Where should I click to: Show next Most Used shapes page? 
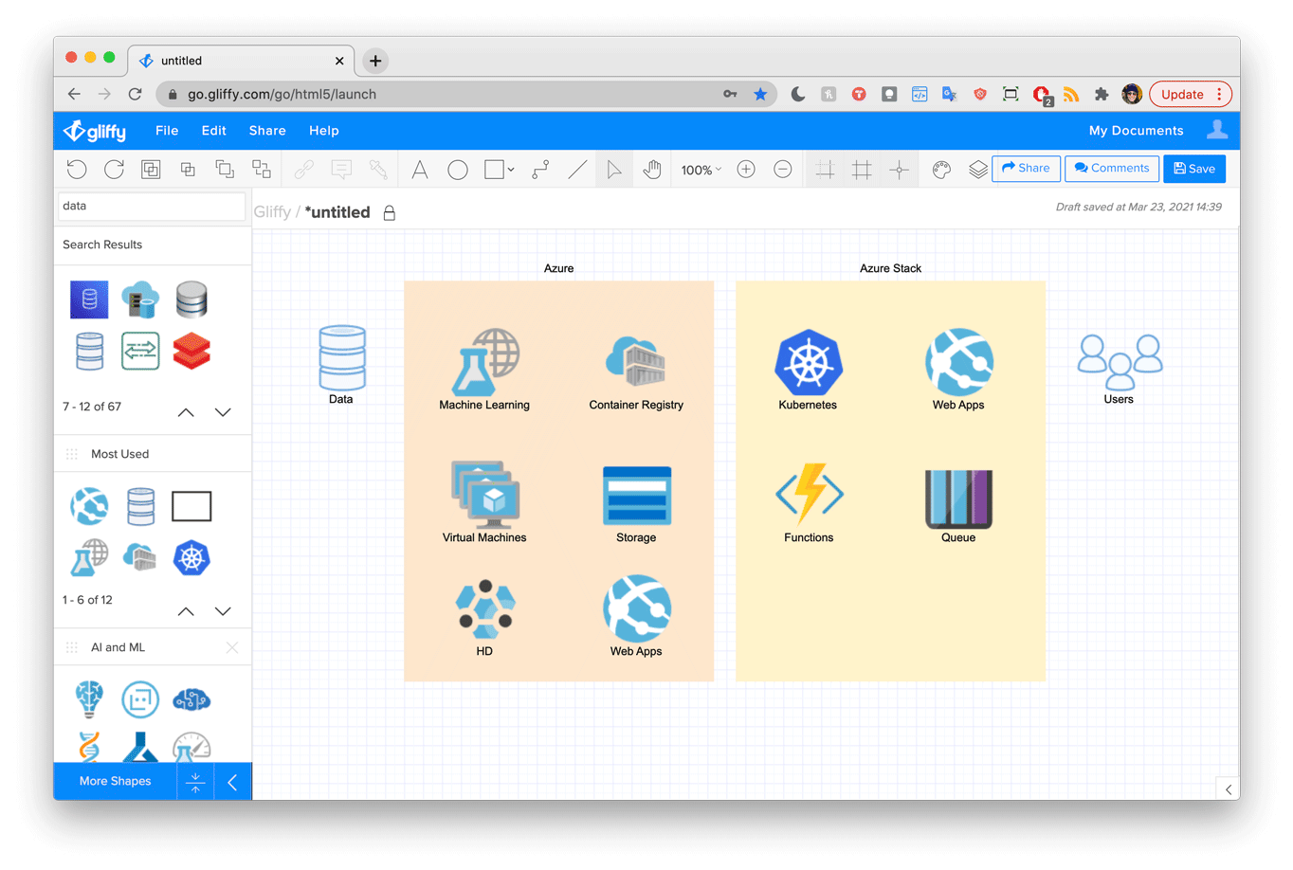[223, 611]
